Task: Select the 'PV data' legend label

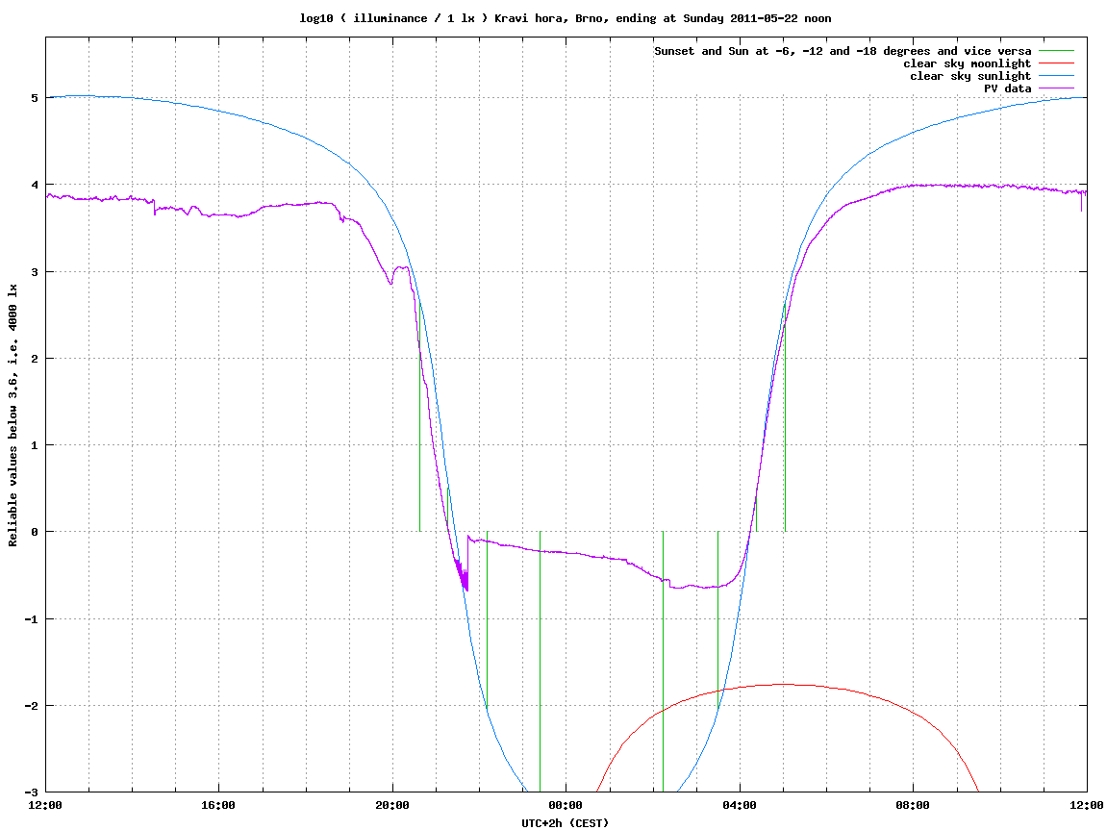Action: click(1007, 88)
